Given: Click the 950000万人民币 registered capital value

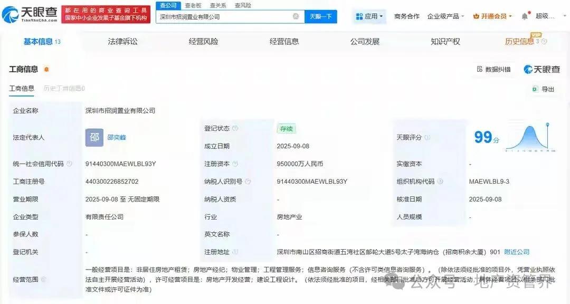Looking at the screenshot, I should click(300, 164).
